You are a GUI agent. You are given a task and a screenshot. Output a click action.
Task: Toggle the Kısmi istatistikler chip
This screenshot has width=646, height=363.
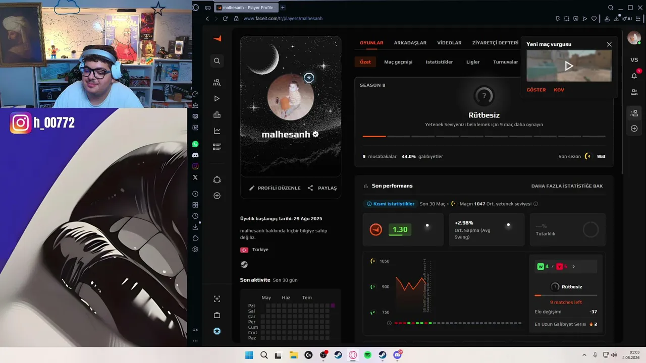tap(390, 204)
